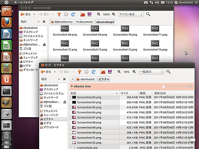Select Screenshot-90.png row

tap(132, 132)
